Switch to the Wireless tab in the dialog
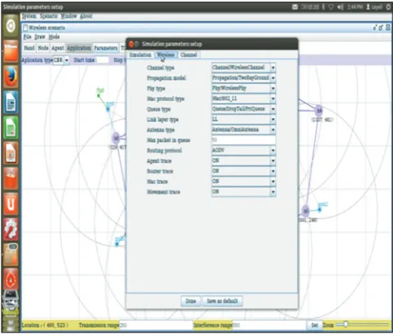This screenshot has height=336, width=393. click(166, 55)
